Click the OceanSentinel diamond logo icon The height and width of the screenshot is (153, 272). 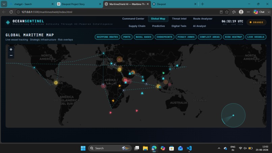coord(8,22)
